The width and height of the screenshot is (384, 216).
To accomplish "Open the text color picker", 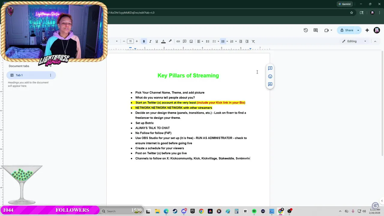I will [x=163, y=41].
